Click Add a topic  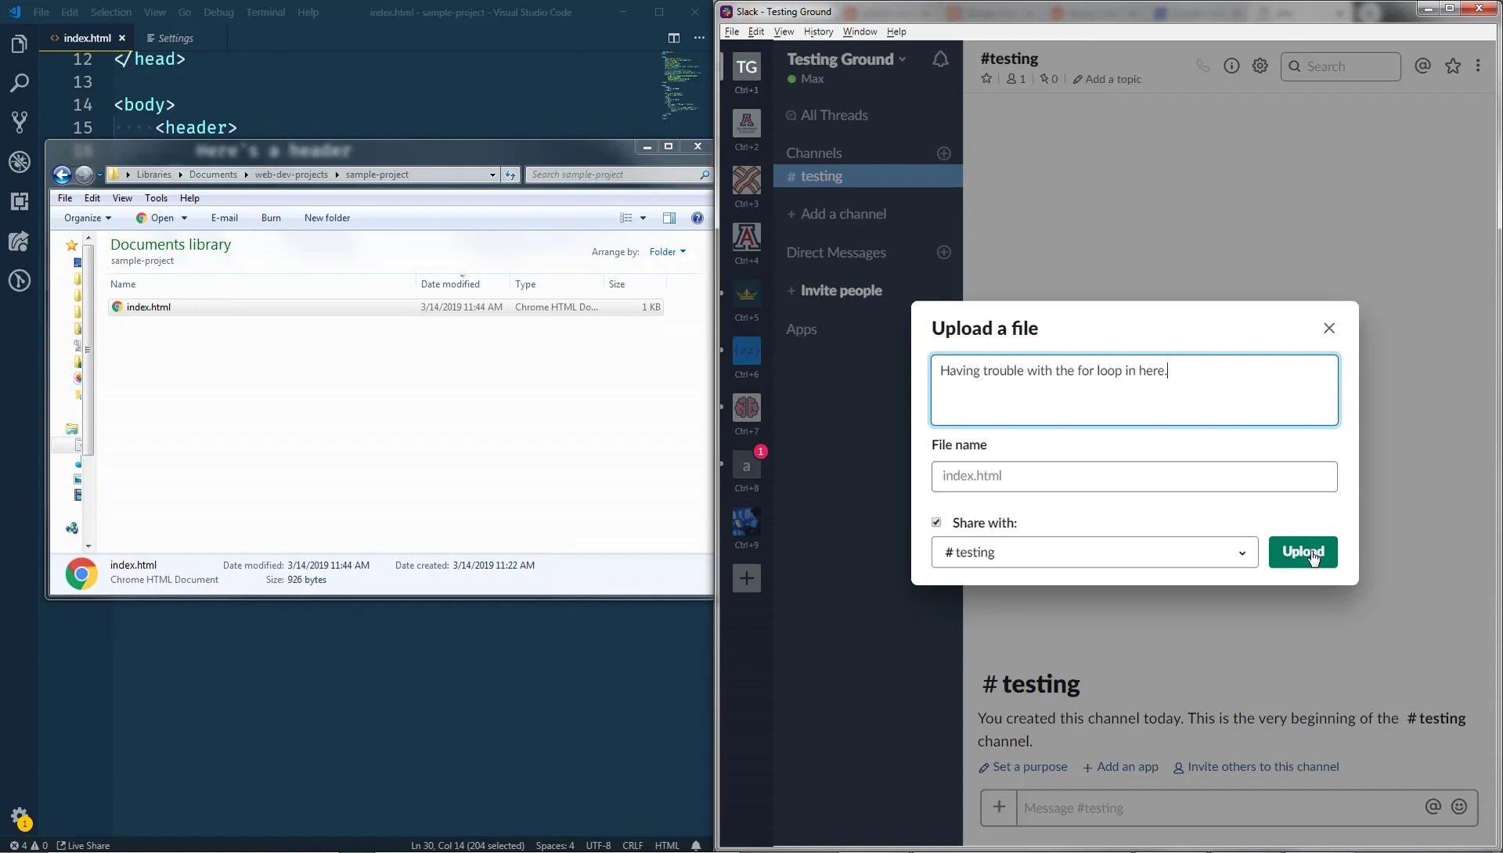coord(1107,79)
